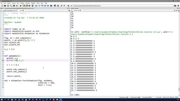The height and width of the screenshot is (101, 180).
Task: Open the Consoles menu
Action: click(x=28, y=3)
